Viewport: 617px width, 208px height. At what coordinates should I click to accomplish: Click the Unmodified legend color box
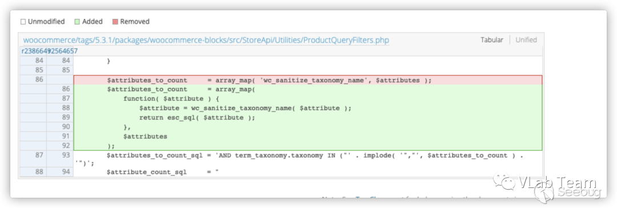pos(23,22)
